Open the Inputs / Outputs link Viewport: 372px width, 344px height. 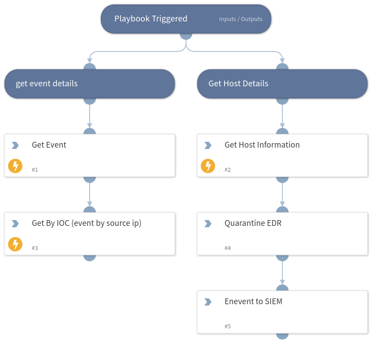(241, 19)
